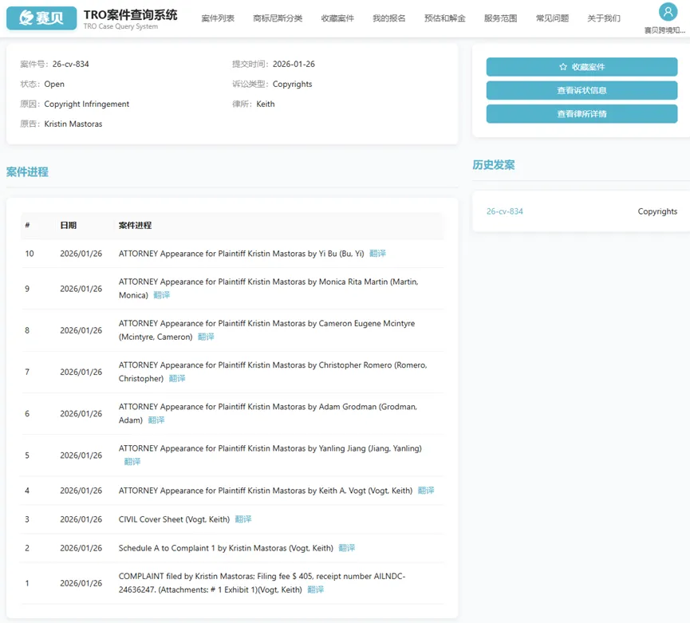
Task: Click 查看律所详情 button
Action: (x=582, y=114)
